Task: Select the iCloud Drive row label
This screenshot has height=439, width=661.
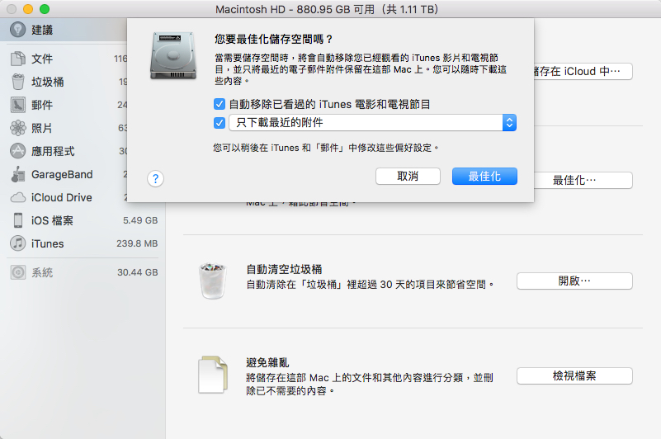Action: 62,197
